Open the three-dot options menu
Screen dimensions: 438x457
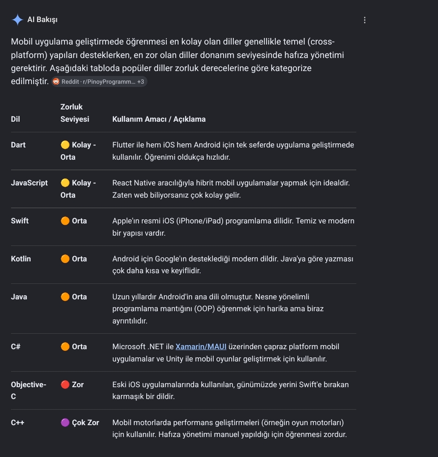[x=364, y=20]
